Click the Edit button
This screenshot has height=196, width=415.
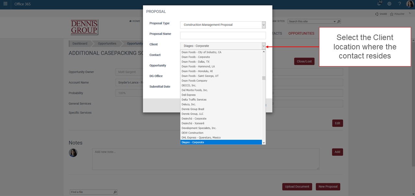coord(338,123)
